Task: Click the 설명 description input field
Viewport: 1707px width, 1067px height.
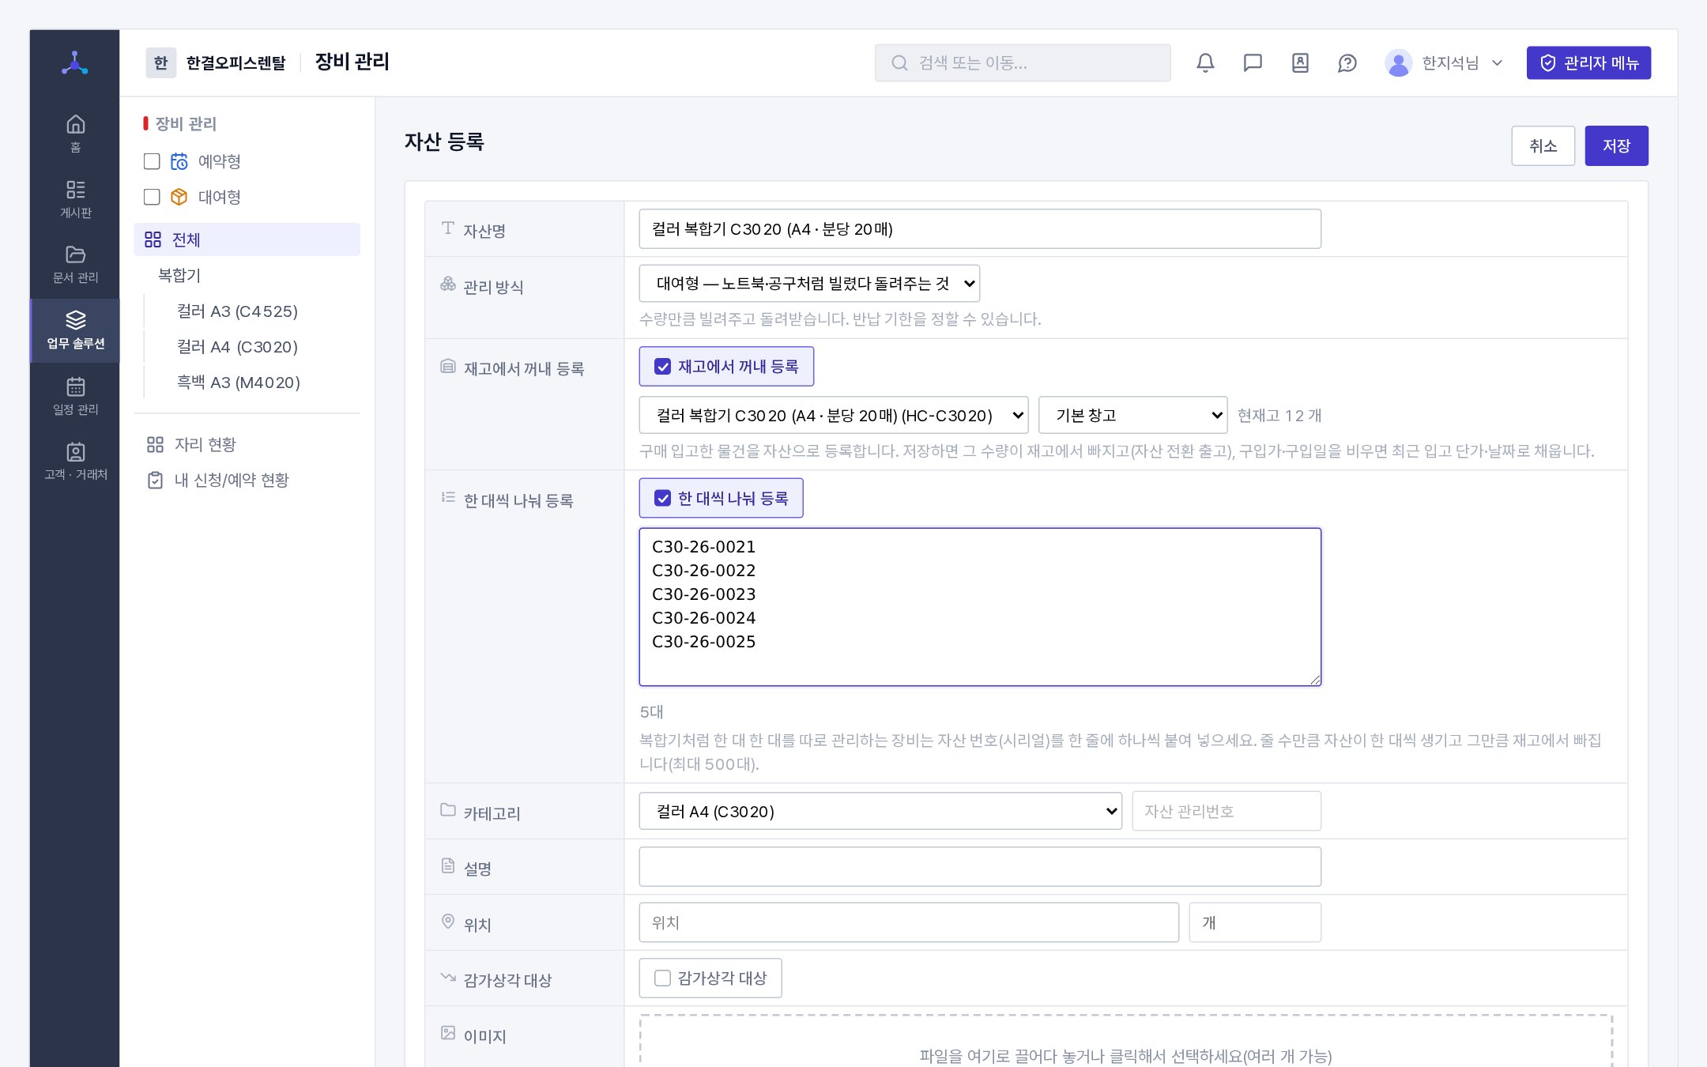Action: (980, 867)
